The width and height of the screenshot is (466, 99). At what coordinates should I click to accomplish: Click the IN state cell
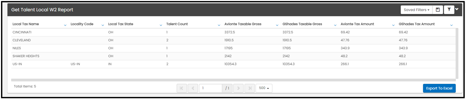tap(110, 64)
